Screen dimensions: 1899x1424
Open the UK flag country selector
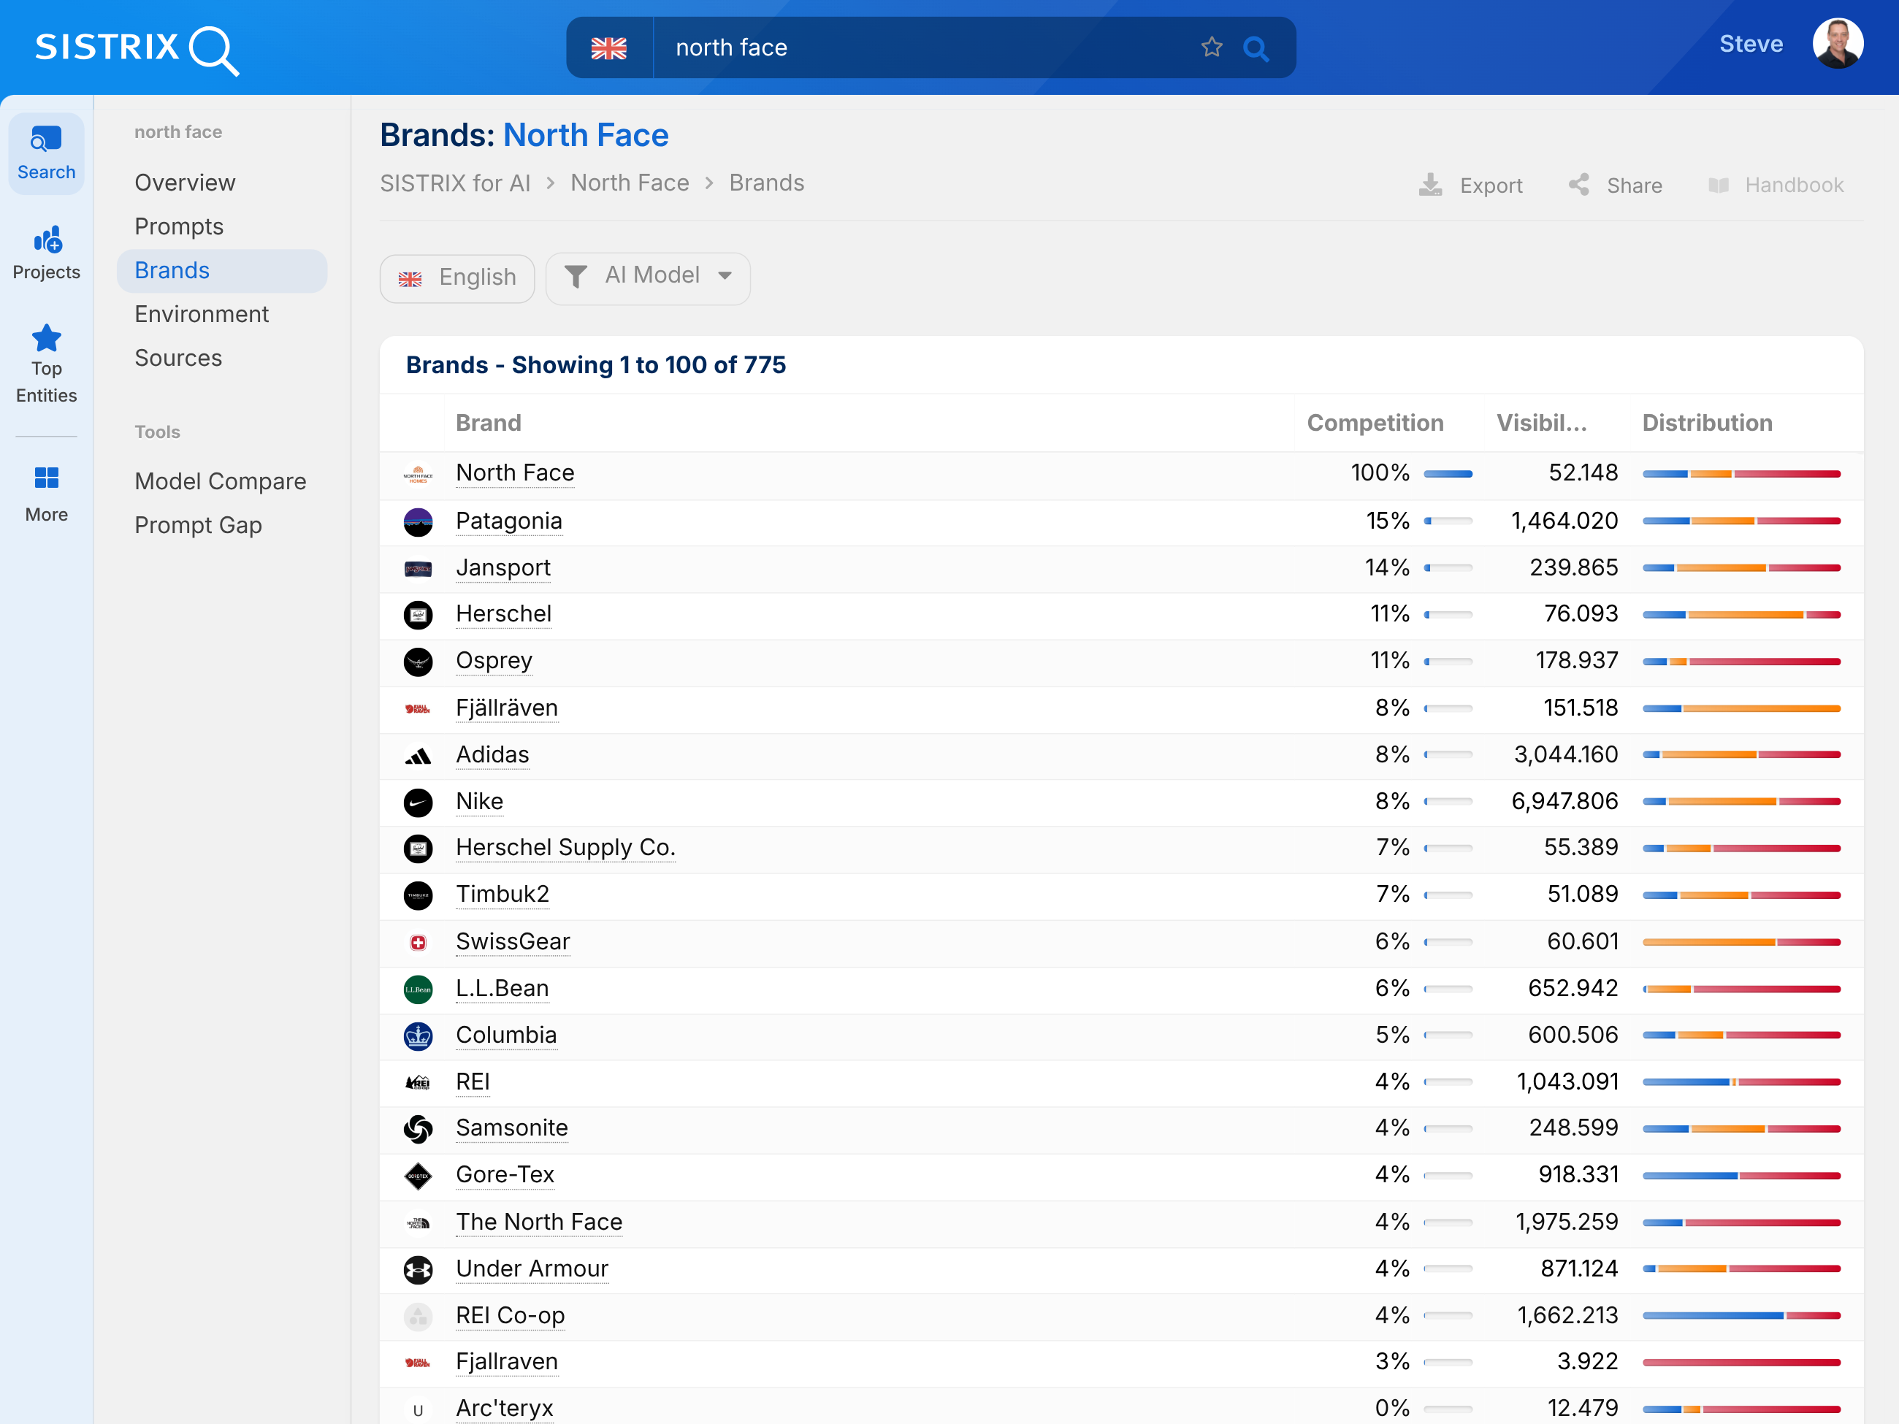click(x=608, y=48)
